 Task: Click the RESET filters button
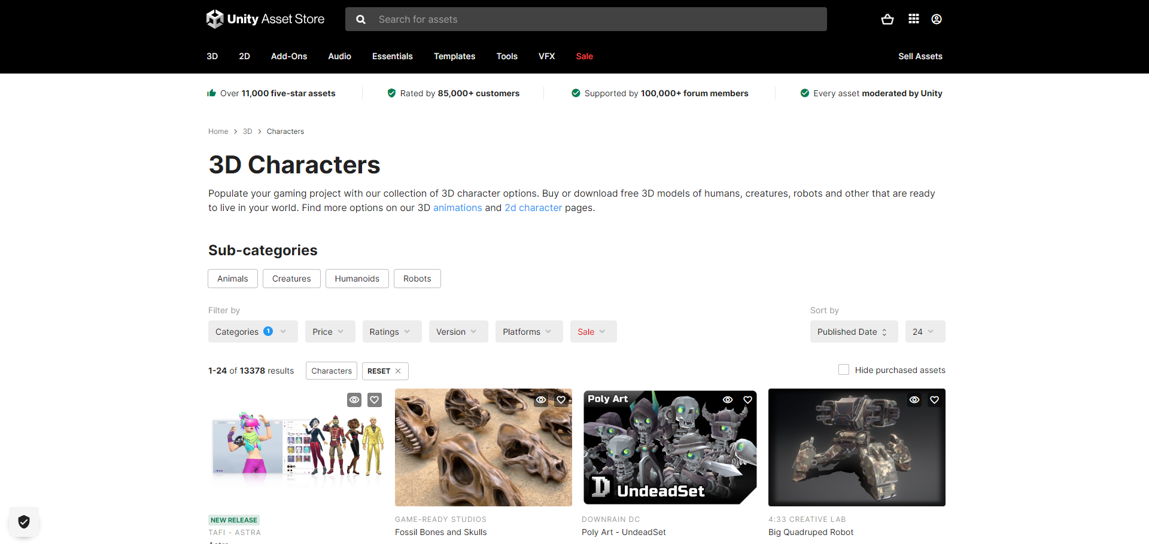(385, 371)
